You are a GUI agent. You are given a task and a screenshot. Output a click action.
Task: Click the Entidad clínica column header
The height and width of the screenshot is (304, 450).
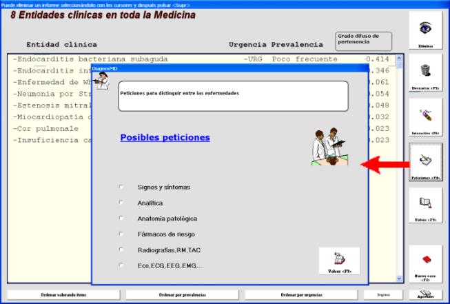pyautogui.click(x=61, y=45)
